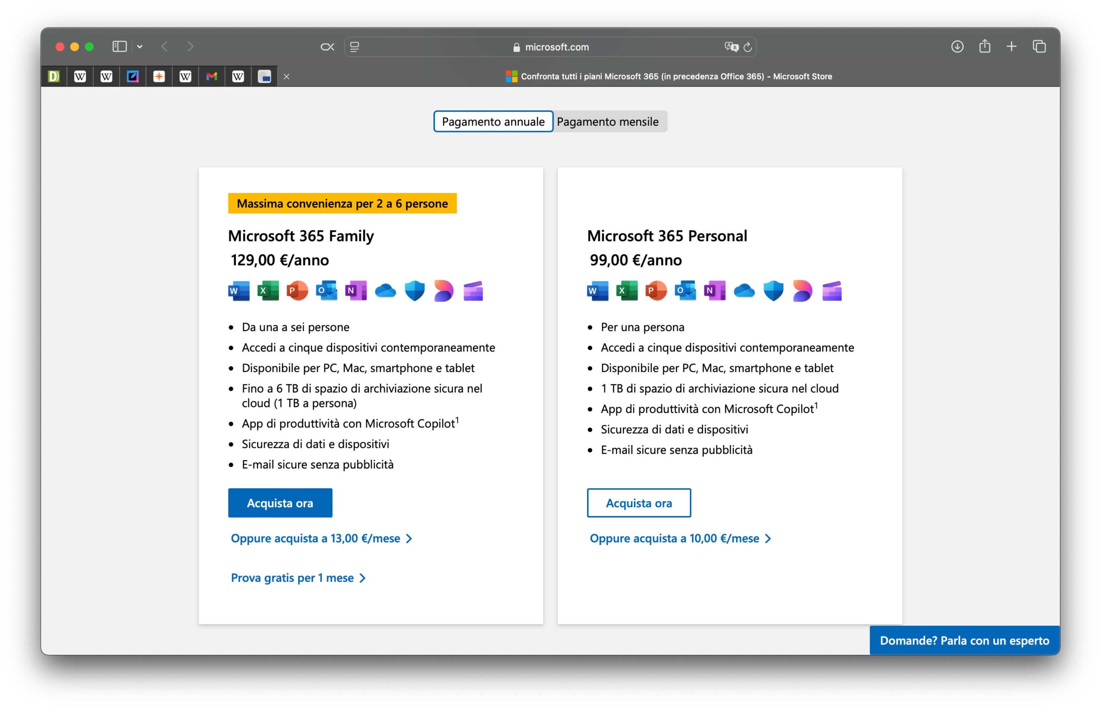The width and height of the screenshot is (1101, 709).
Task: Click the Defender shield icon under Personal
Action: click(x=773, y=290)
